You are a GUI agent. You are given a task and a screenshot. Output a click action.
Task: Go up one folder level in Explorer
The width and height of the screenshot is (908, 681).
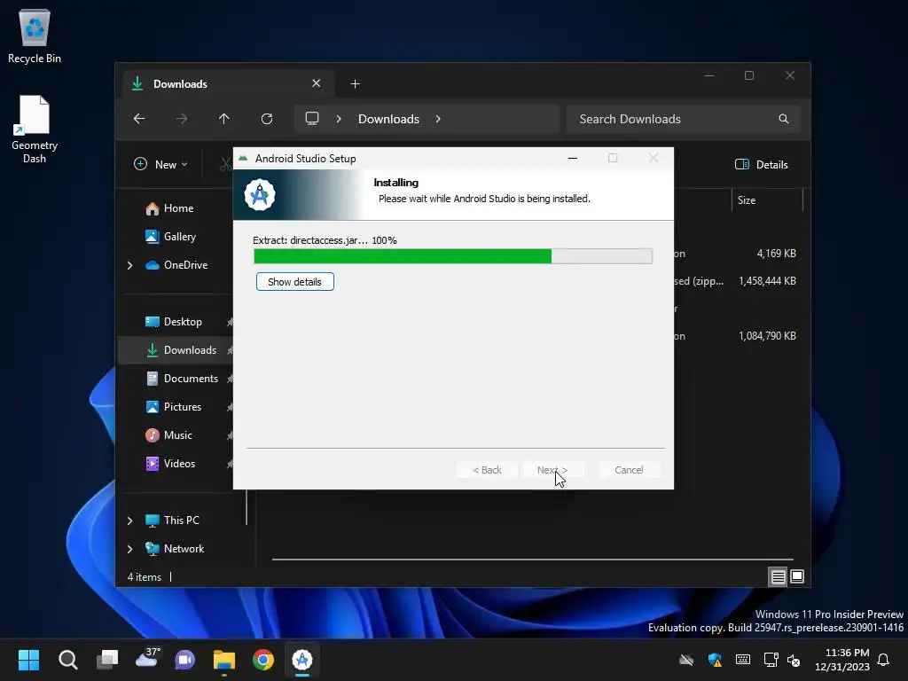(224, 119)
